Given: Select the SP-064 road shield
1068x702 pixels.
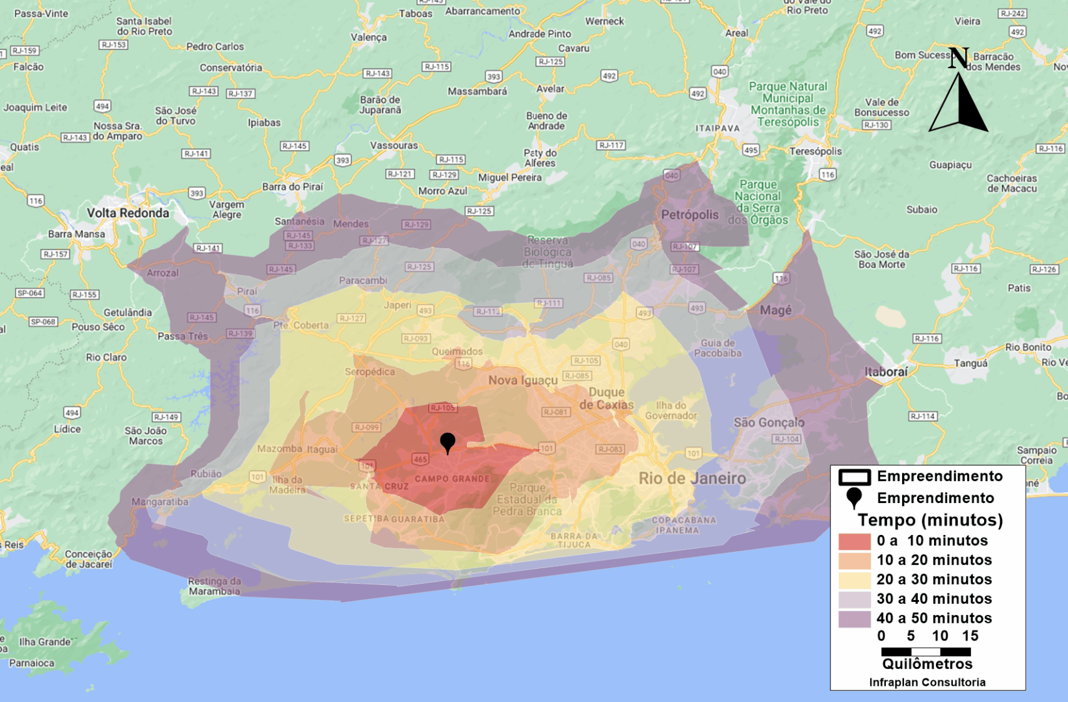Looking at the screenshot, I should pyautogui.click(x=30, y=293).
